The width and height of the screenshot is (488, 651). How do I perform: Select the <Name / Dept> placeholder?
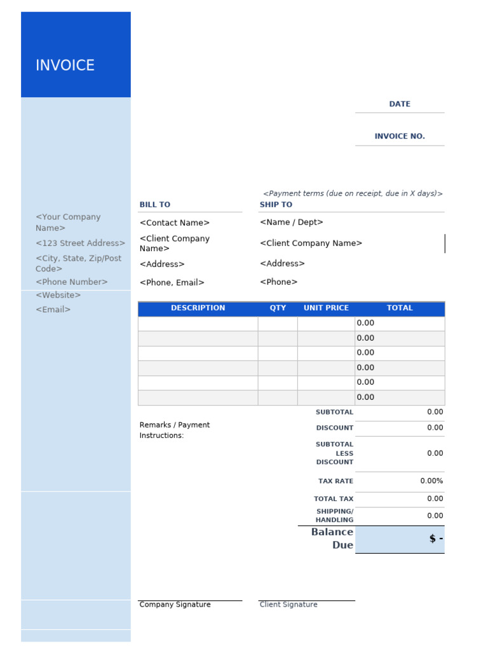(x=291, y=222)
